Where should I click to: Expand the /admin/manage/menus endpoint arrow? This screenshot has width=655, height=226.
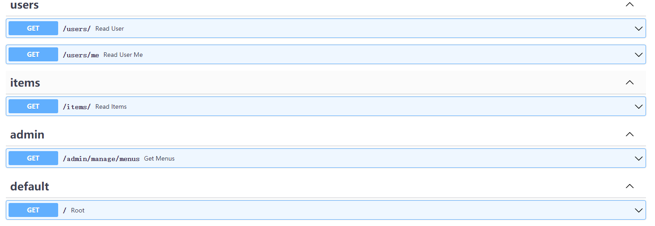click(x=638, y=158)
